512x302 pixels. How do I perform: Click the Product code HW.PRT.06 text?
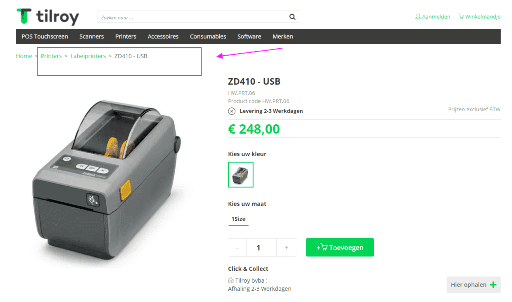click(x=258, y=101)
